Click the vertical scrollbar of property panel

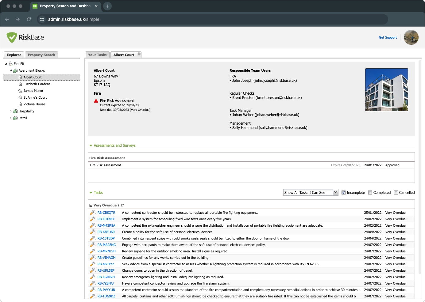(x=420, y=167)
